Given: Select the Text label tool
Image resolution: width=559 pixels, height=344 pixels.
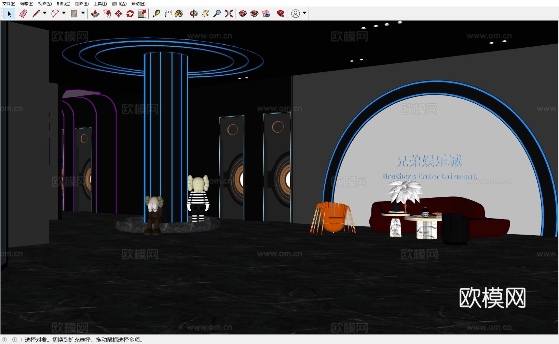Looking at the screenshot, I should coord(168,14).
